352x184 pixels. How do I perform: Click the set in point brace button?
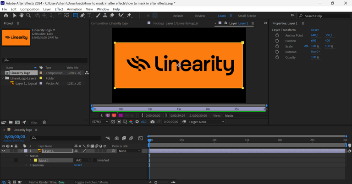point(142,115)
